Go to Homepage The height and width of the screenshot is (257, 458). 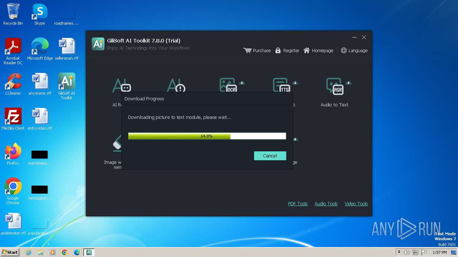pos(318,51)
